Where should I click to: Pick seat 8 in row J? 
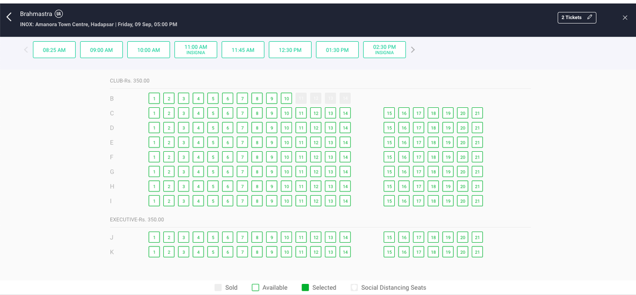coord(257,237)
